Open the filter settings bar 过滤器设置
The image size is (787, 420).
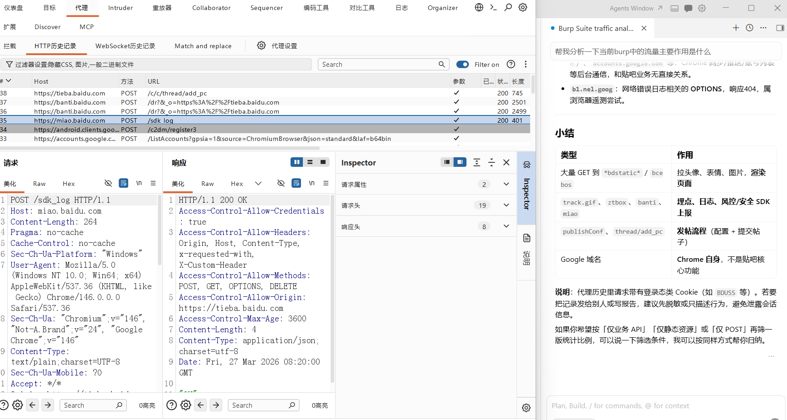click(x=156, y=64)
